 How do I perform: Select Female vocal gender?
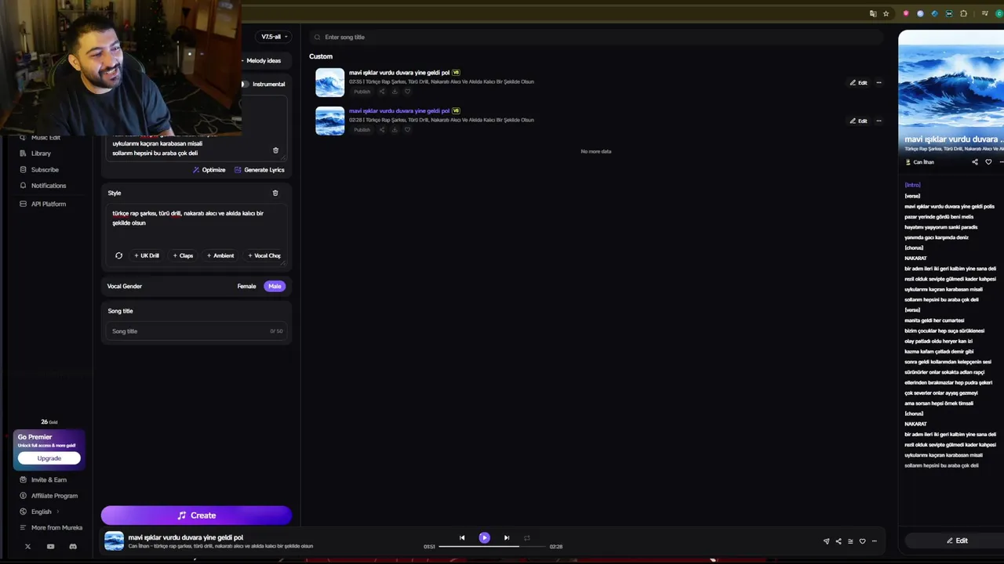pos(246,286)
